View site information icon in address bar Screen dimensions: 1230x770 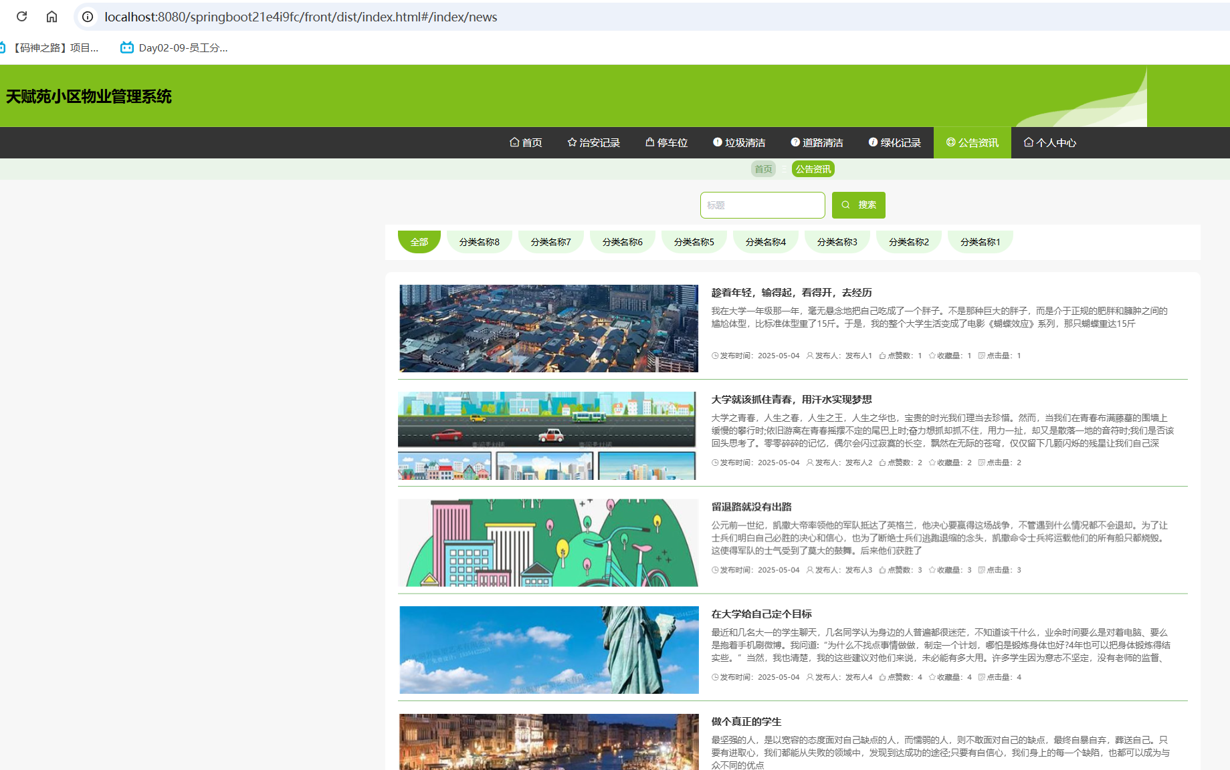(x=88, y=17)
